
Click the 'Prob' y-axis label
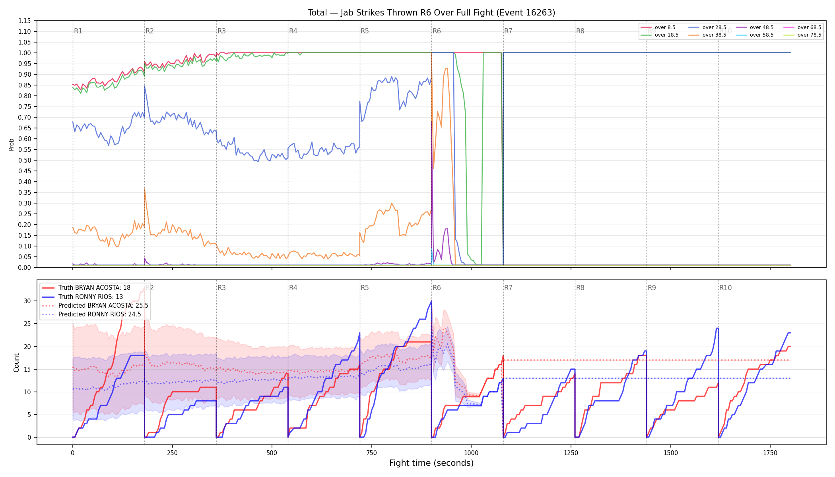pyautogui.click(x=12, y=144)
